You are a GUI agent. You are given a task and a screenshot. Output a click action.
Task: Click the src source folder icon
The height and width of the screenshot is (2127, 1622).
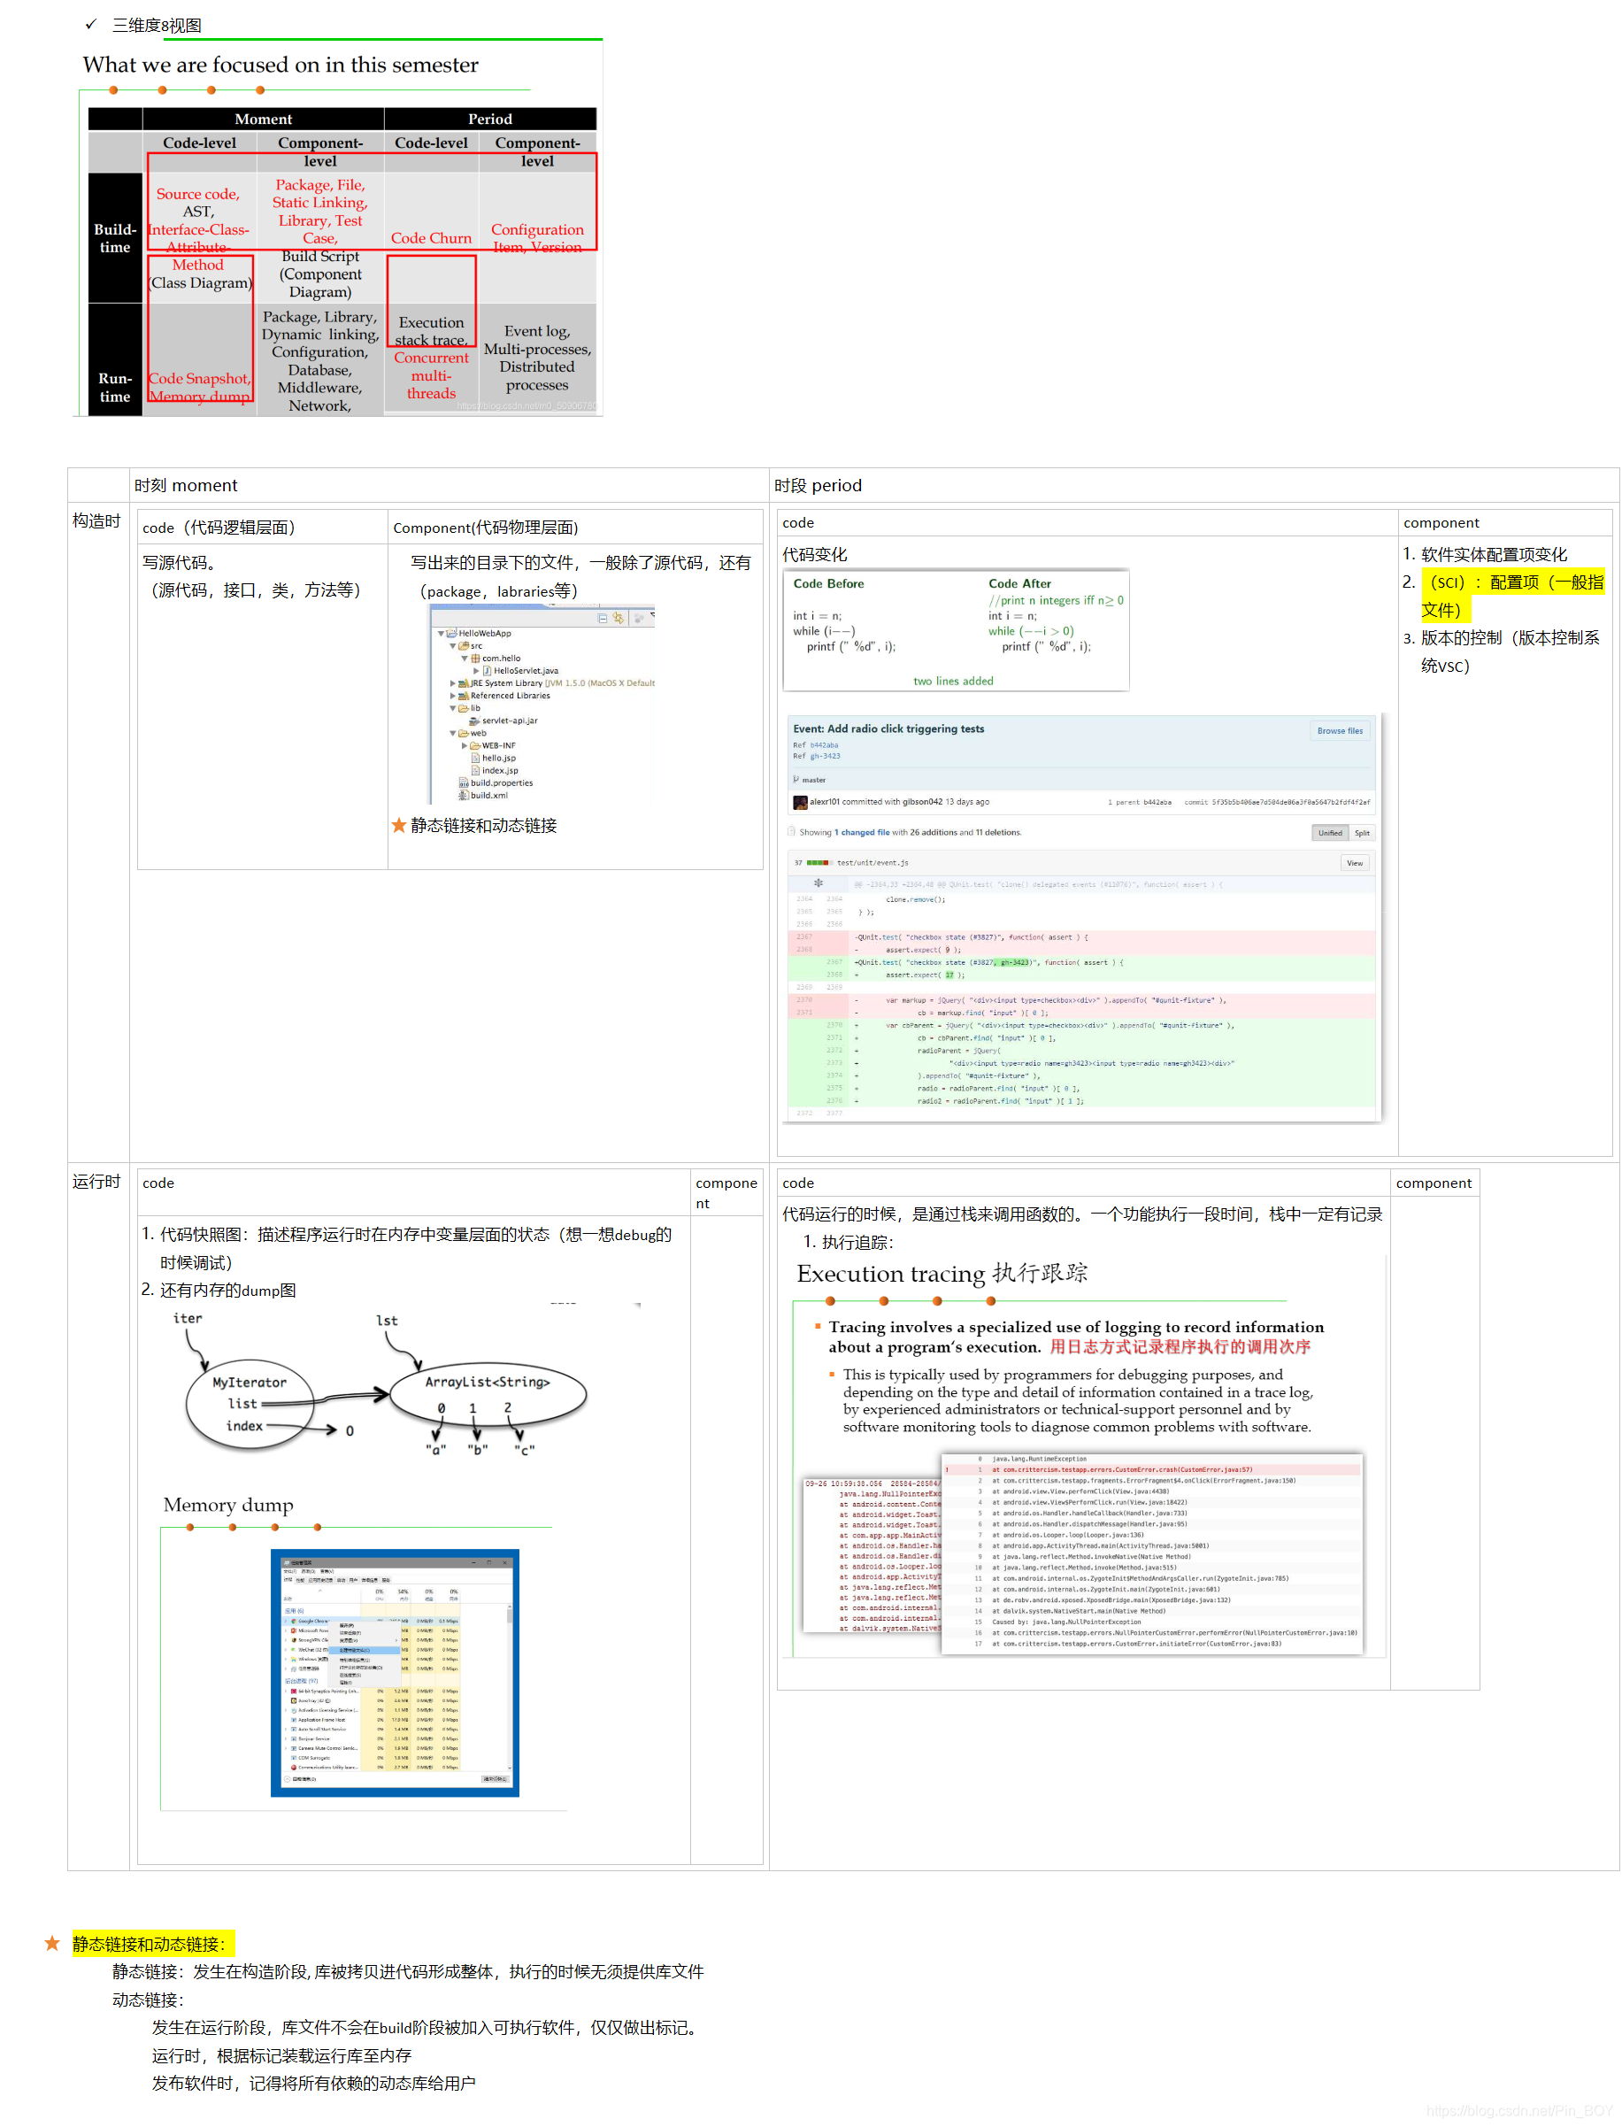tap(464, 646)
